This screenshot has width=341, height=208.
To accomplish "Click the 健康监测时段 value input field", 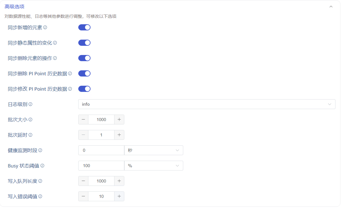I will [x=101, y=150].
